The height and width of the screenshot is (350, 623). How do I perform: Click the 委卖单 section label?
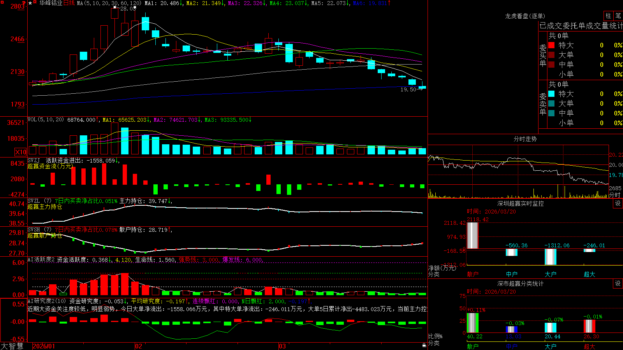coord(543,104)
